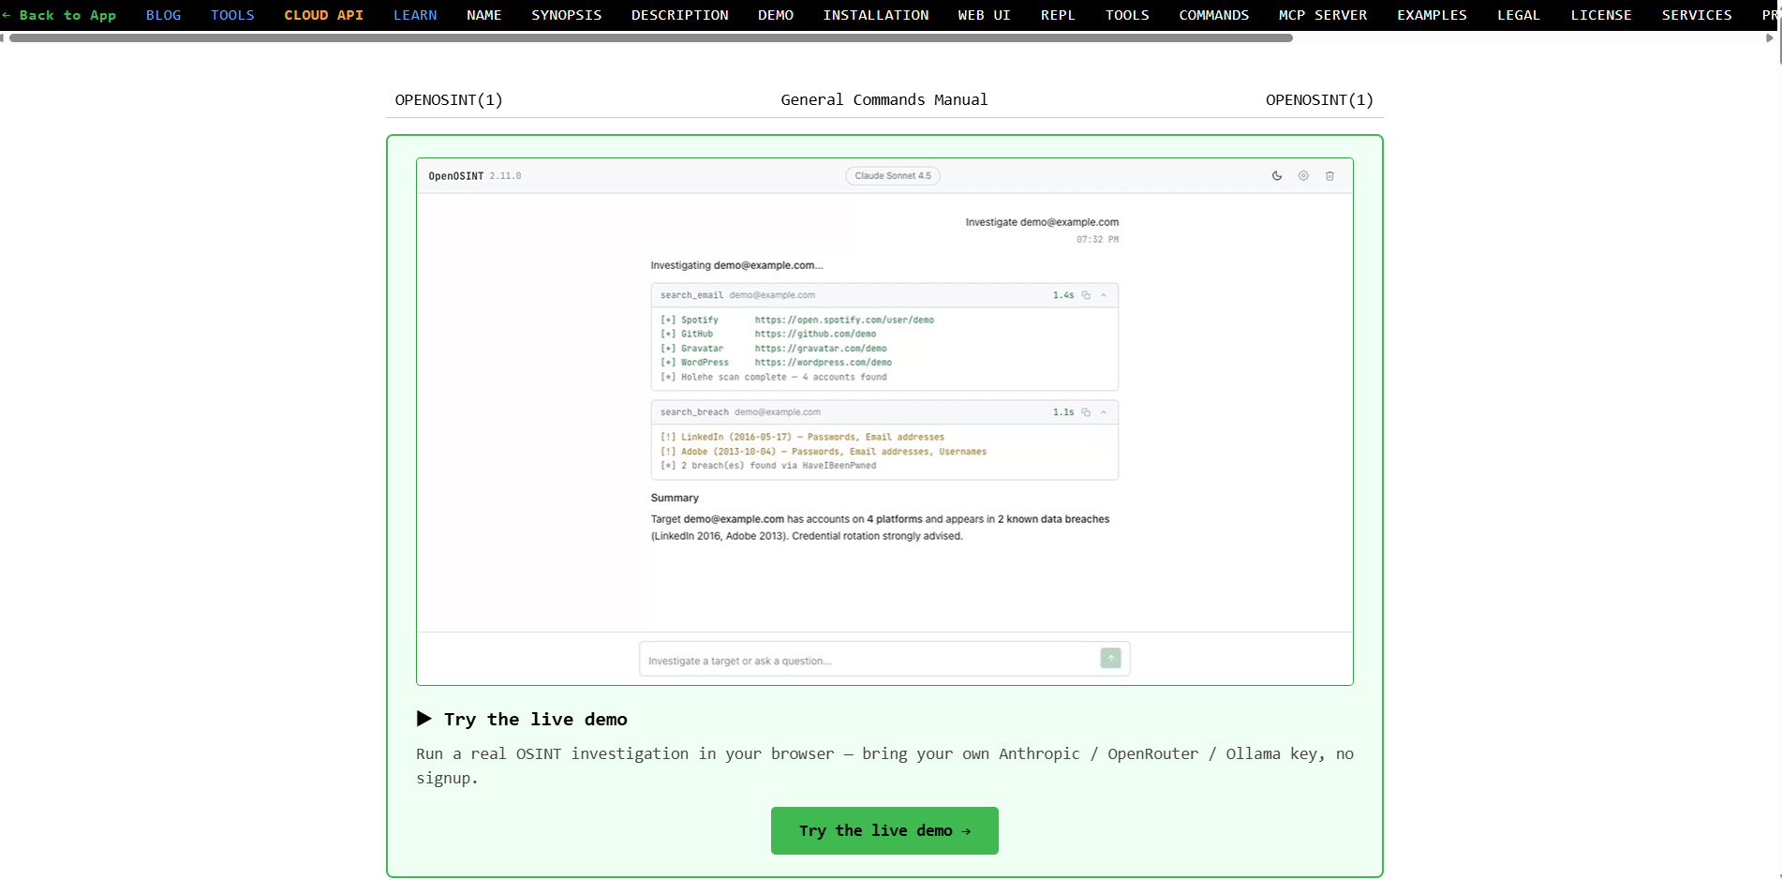
Task: Copy the search_email result output
Action: (1086, 295)
